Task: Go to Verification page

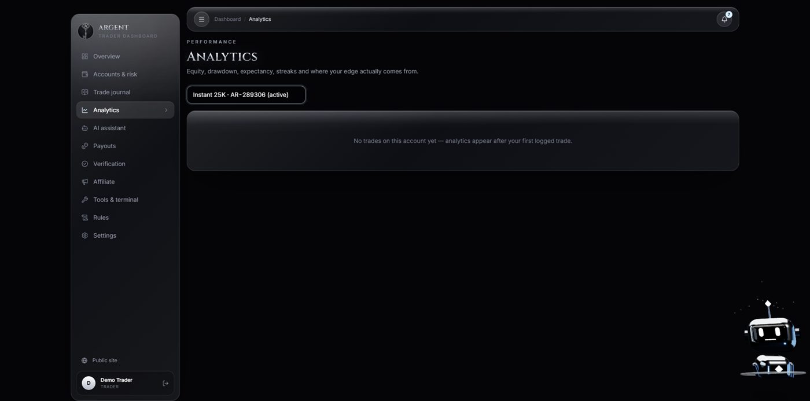Action: [125, 164]
